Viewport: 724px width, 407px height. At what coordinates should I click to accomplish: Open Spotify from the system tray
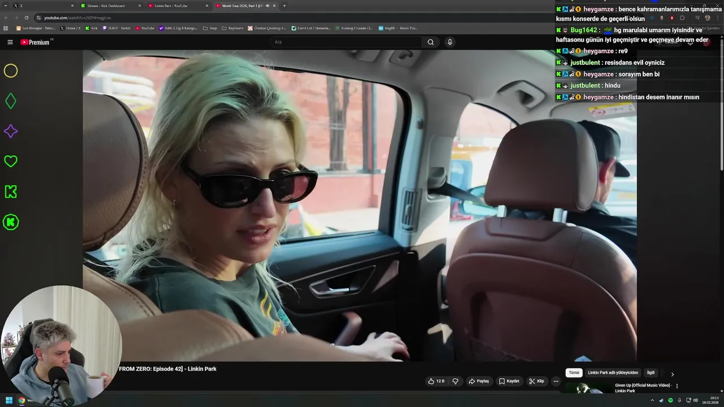click(x=670, y=400)
